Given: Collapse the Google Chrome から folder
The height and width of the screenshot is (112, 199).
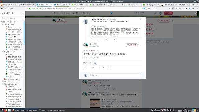Looking at the screenshot, I should [3, 84].
